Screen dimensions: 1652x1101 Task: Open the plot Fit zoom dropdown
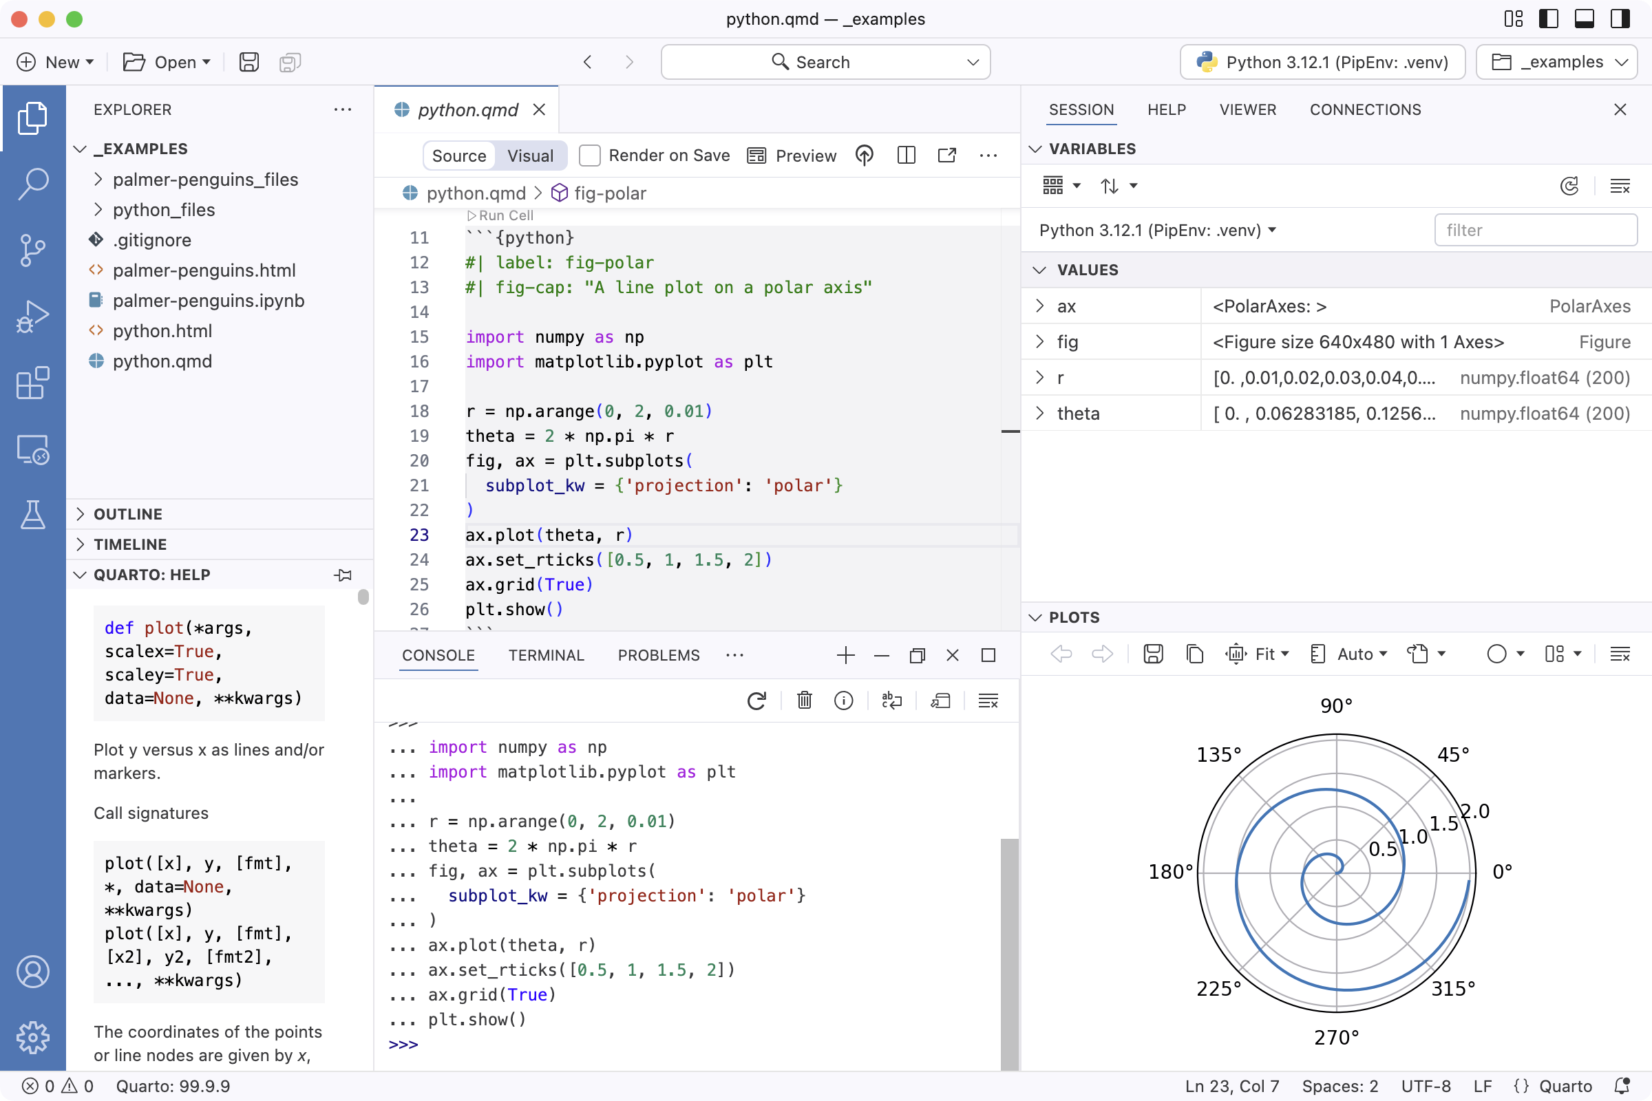coord(1258,654)
